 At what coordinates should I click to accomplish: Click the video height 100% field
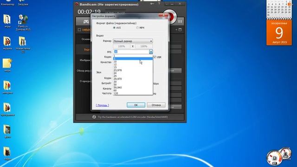[x=144, y=46]
